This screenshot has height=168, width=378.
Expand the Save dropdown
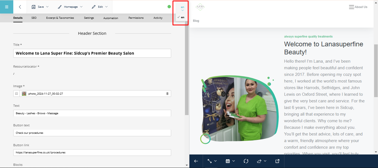40,7
